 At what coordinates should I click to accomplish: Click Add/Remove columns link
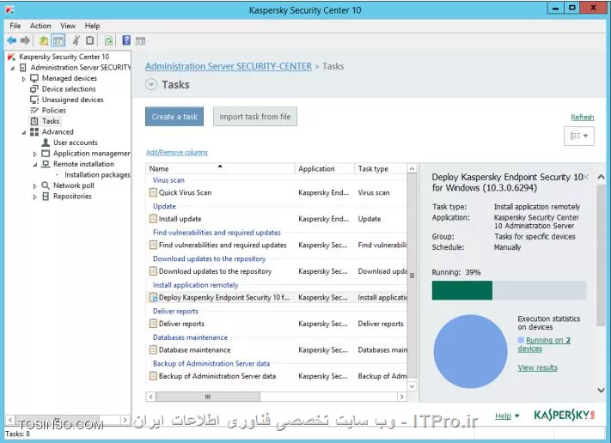(176, 152)
